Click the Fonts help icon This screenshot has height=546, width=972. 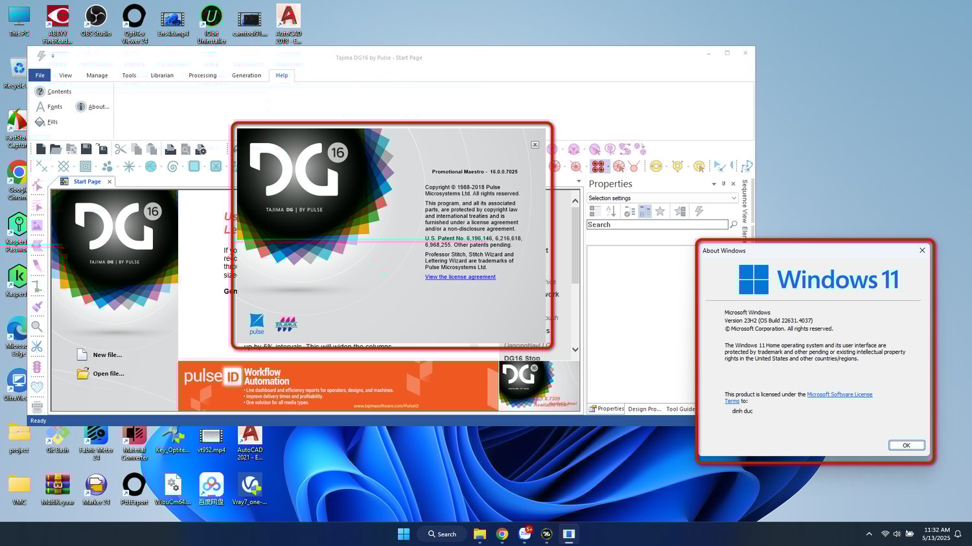pyautogui.click(x=40, y=107)
